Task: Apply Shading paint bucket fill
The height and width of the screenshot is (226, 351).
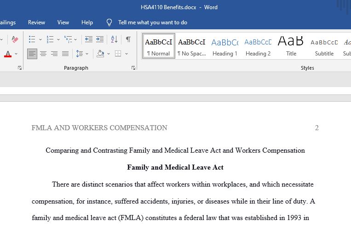Action: [100, 54]
